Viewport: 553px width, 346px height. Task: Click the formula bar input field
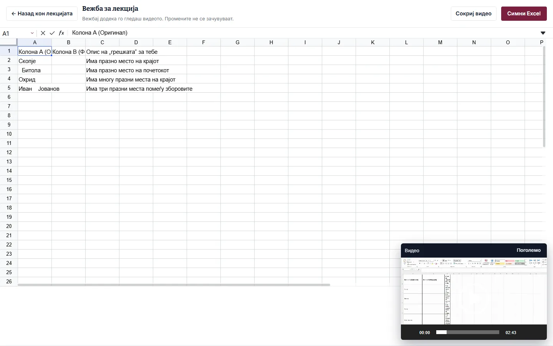(x=303, y=33)
